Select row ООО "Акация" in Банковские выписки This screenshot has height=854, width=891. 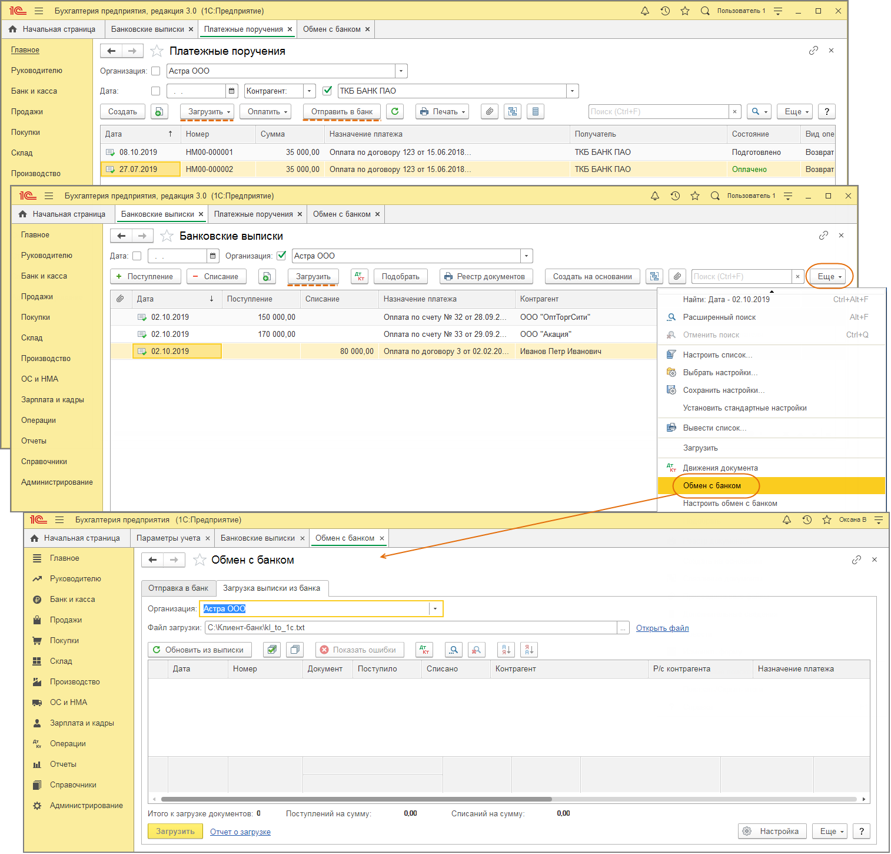[383, 334]
